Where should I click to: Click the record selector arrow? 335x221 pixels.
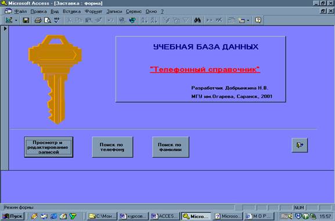5,28
